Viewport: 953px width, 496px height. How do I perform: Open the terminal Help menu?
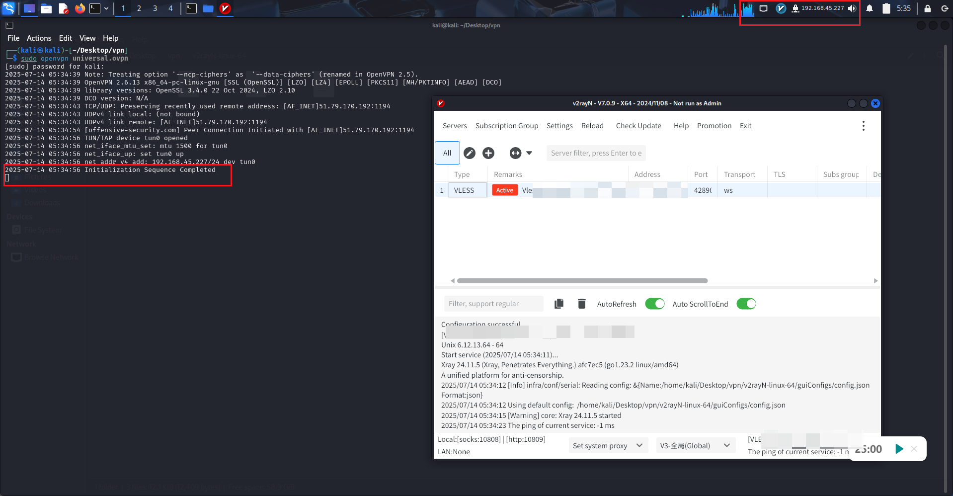coord(110,38)
